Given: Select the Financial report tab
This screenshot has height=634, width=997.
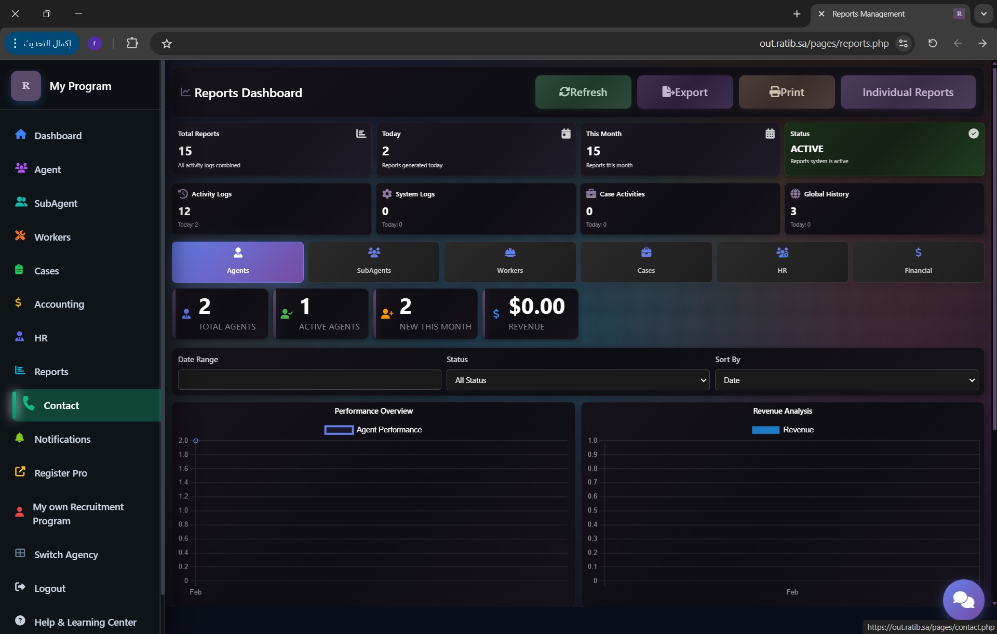Looking at the screenshot, I should coord(918,262).
